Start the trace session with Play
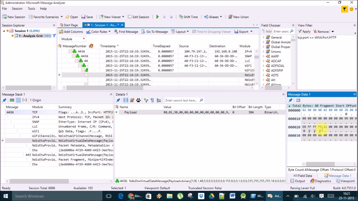The width and height of the screenshot is (358, 201). pyautogui.click(x=158, y=17)
